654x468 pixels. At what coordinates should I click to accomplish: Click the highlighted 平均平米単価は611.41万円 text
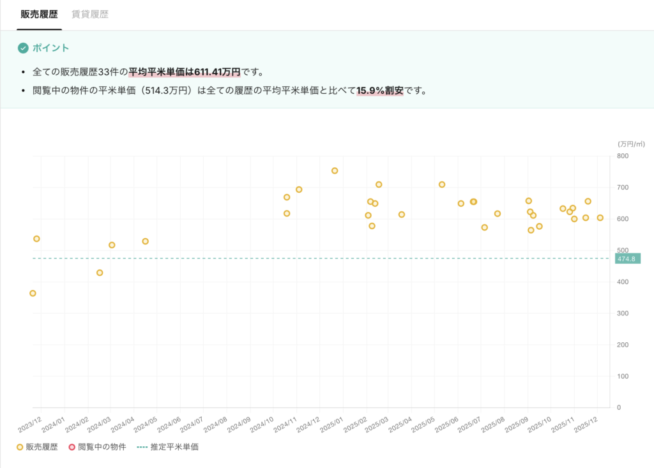[x=185, y=72]
